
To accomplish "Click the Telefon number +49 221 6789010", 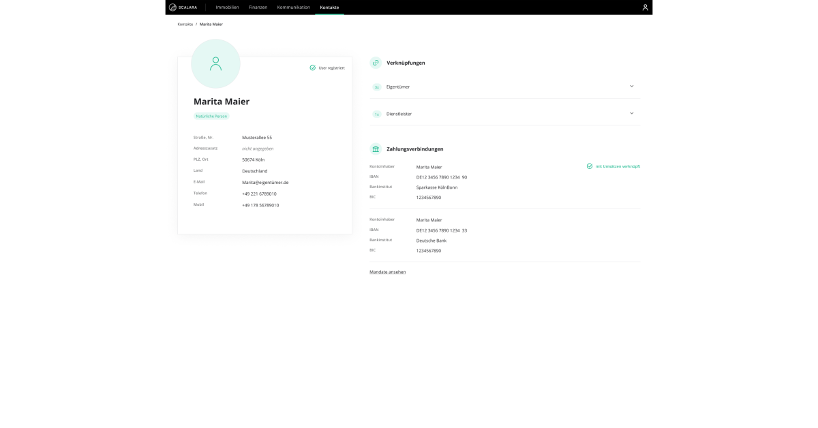I will [x=259, y=194].
